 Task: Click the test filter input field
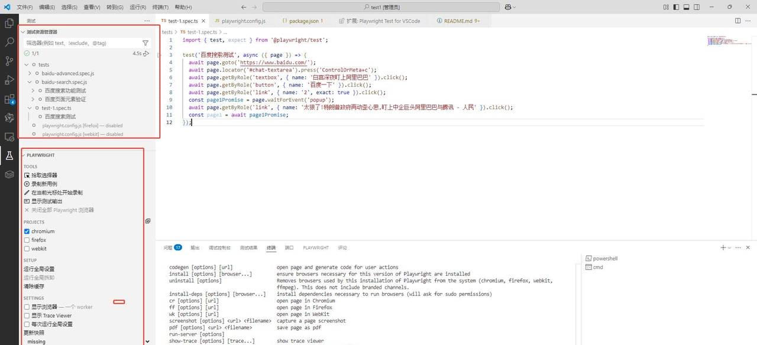coord(83,43)
